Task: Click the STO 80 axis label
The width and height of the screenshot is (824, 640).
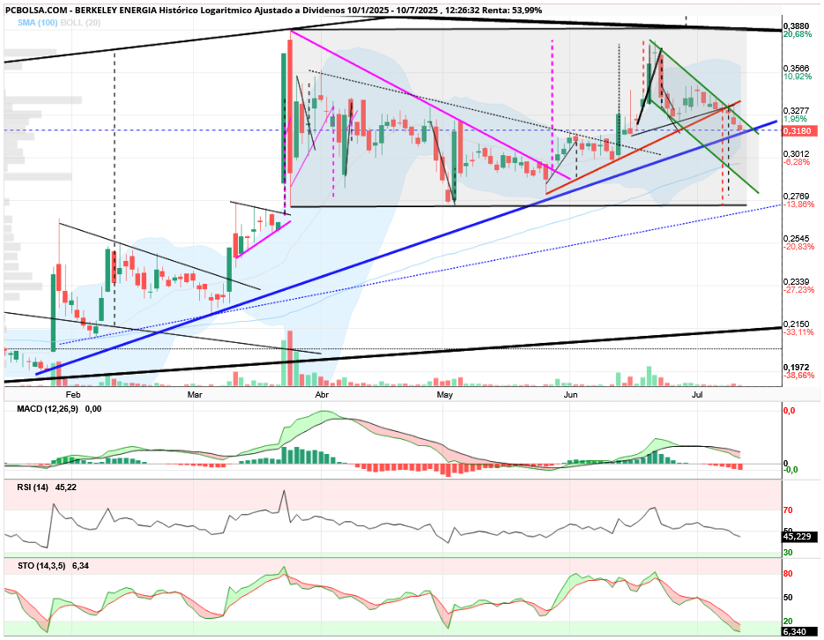Action: (788, 574)
